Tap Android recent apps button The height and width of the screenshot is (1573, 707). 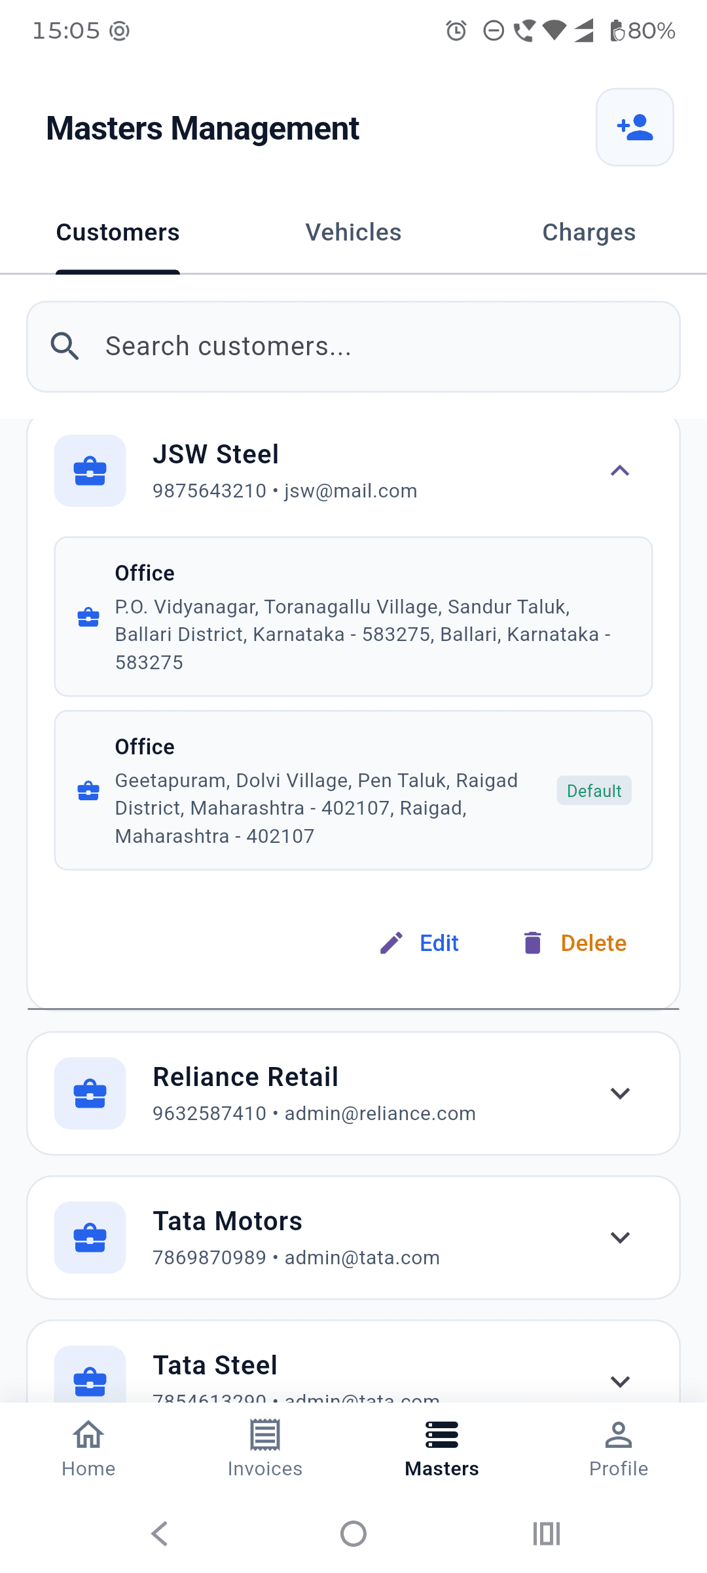(x=547, y=1534)
